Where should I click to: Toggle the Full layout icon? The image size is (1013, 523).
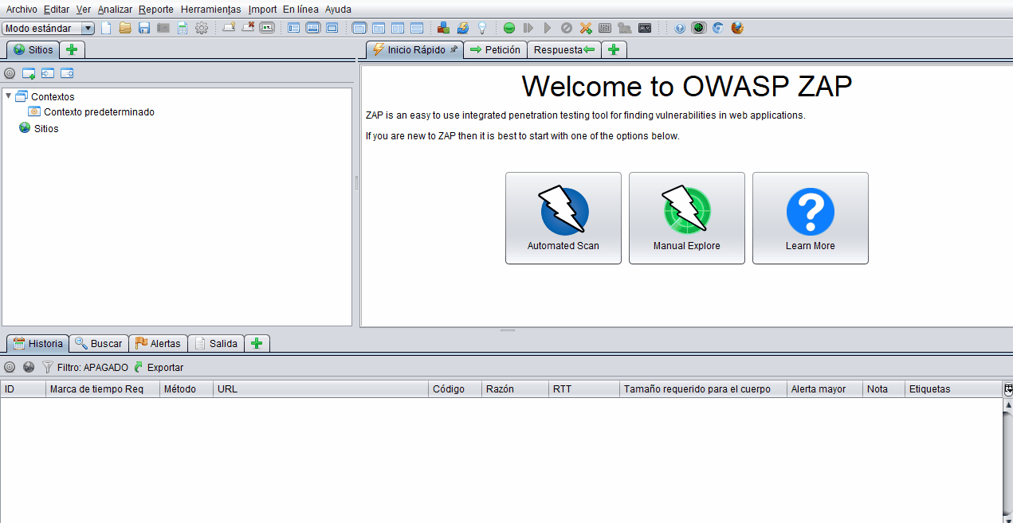pyautogui.click(x=332, y=28)
